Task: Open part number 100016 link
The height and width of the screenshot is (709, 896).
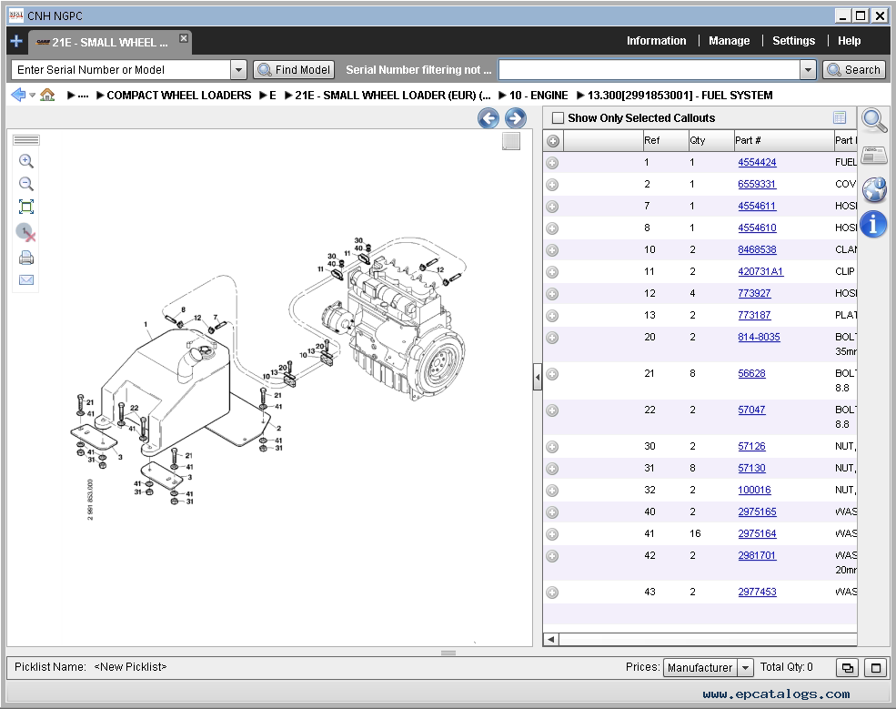Action: pos(754,490)
